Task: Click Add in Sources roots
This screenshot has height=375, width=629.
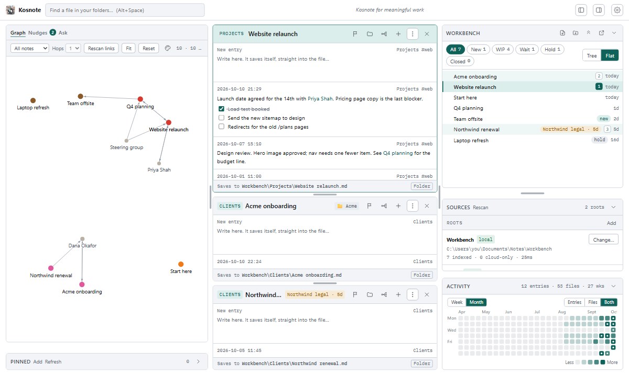Action: click(611, 223)
